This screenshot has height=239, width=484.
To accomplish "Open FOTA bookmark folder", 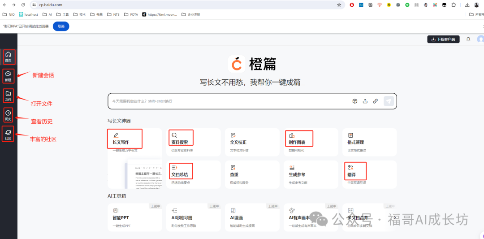I will [x=131, y=14].
